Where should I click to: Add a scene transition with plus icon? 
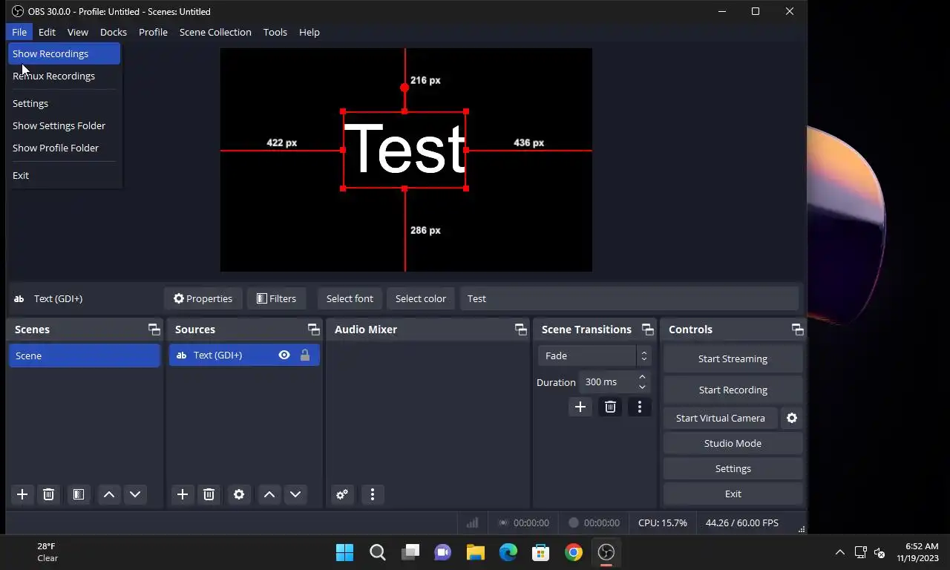coord(580,407)
